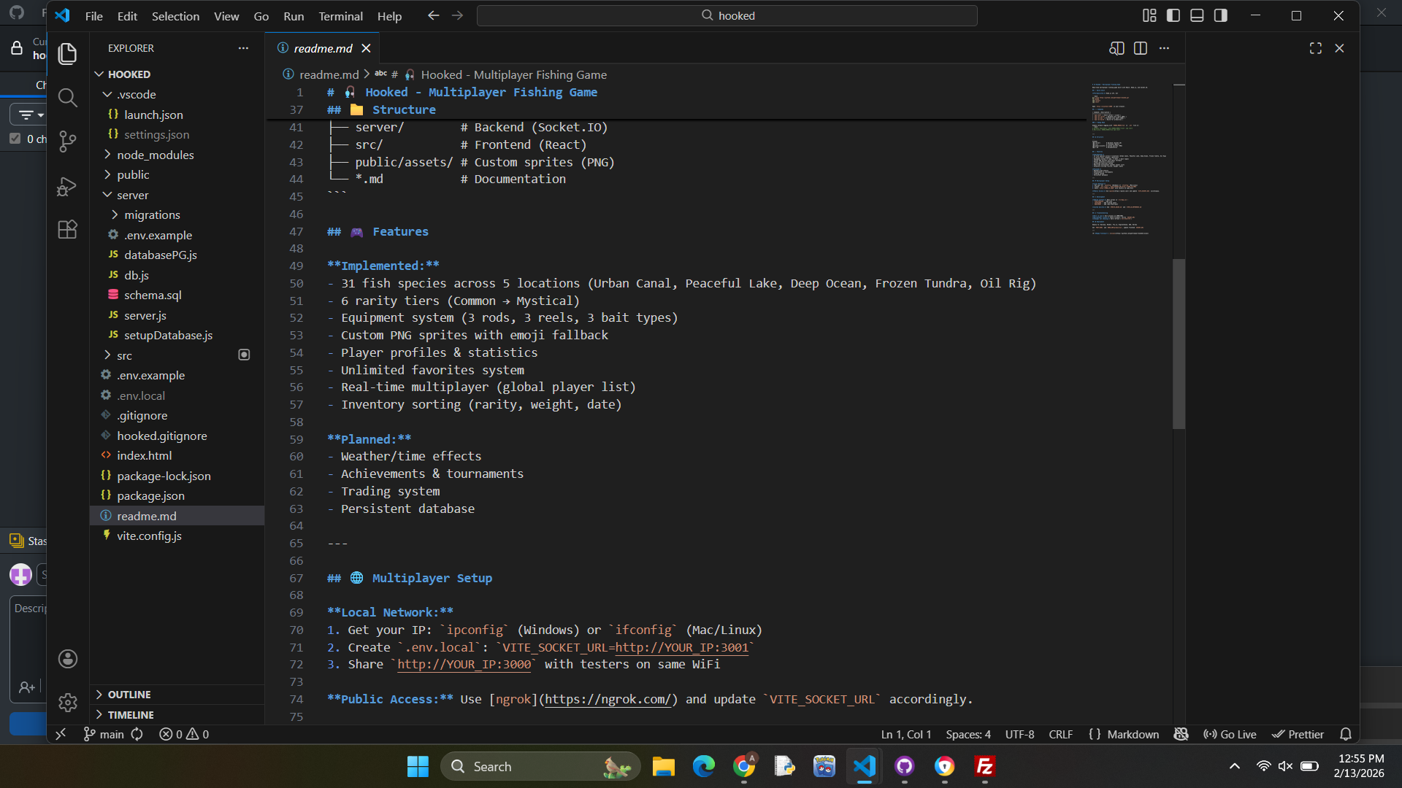Open the File menu

pyautogui.click(x=93, y=16)
